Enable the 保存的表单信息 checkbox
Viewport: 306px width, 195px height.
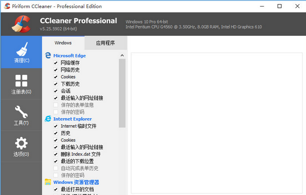click(x=56, y=105)
